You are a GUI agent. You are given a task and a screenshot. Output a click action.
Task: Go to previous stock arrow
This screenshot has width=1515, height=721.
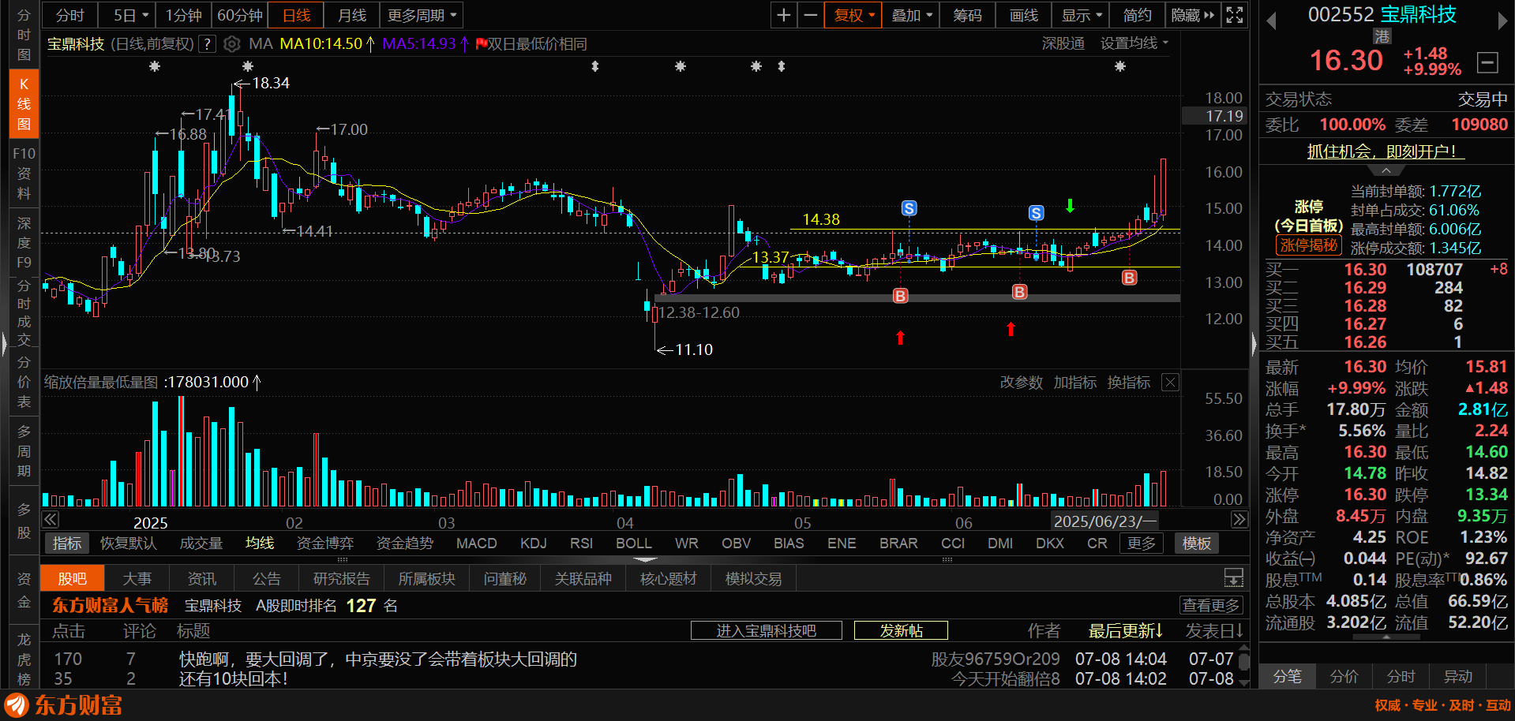1271,21
